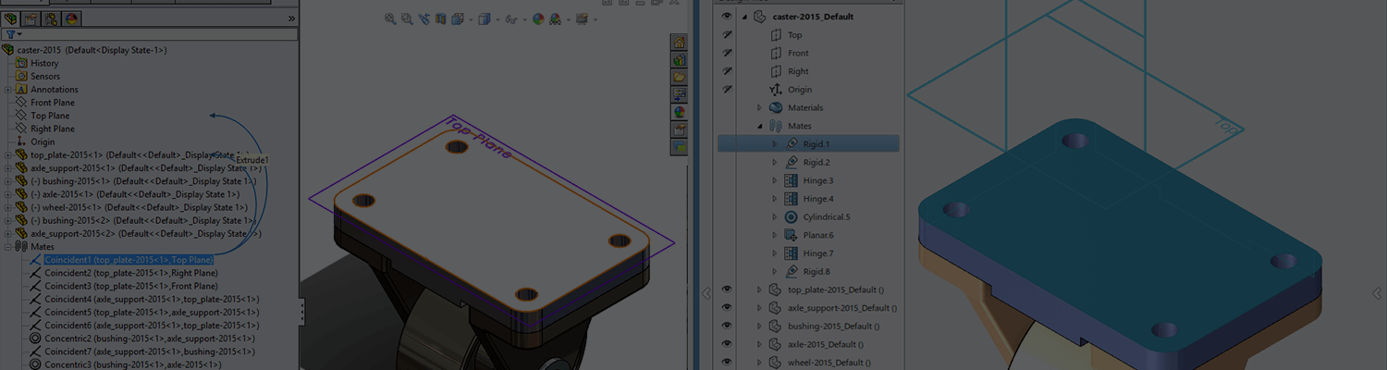Toggle hidden eye for Top plane
The width and height of the screenshot is (1387, 370).
[727, 35]
